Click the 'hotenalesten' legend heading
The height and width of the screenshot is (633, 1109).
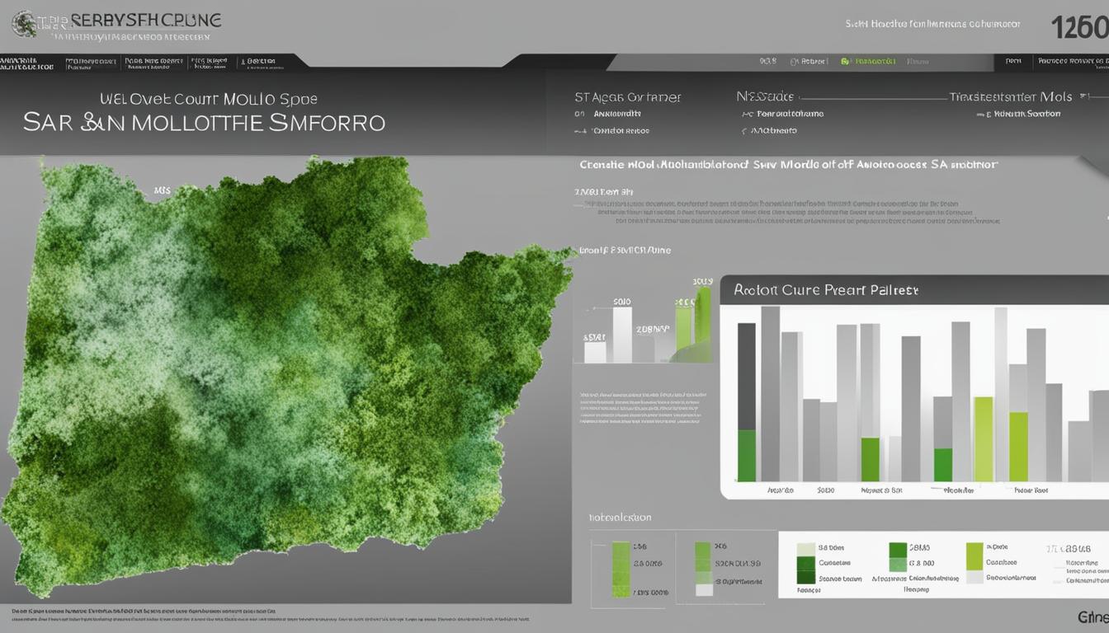click(x=620, y=518)
